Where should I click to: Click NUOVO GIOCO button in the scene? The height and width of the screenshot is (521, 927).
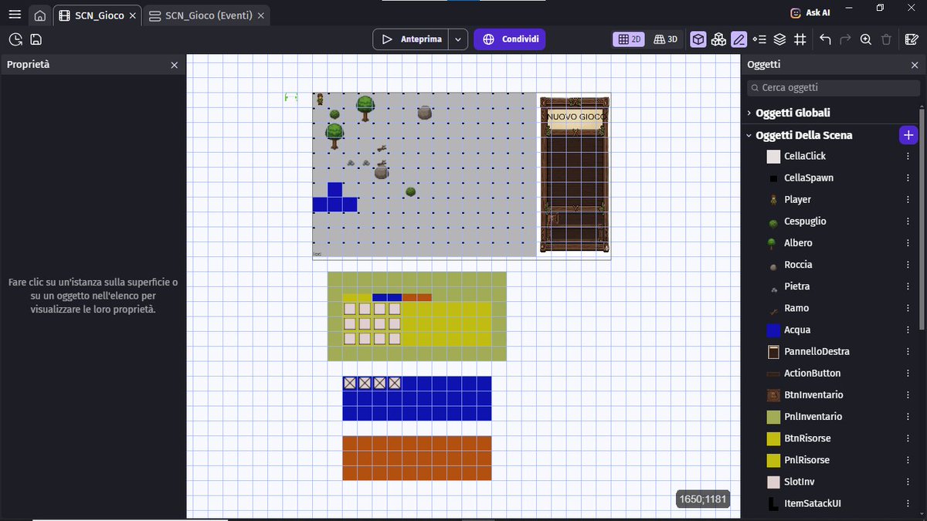coord(576,117)
